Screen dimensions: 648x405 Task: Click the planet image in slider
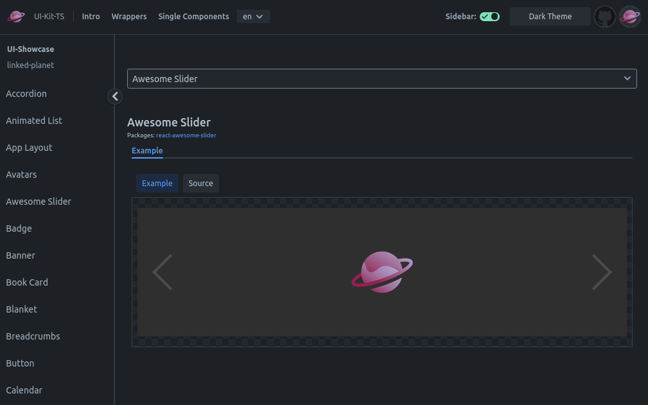(x=382, y=272)
